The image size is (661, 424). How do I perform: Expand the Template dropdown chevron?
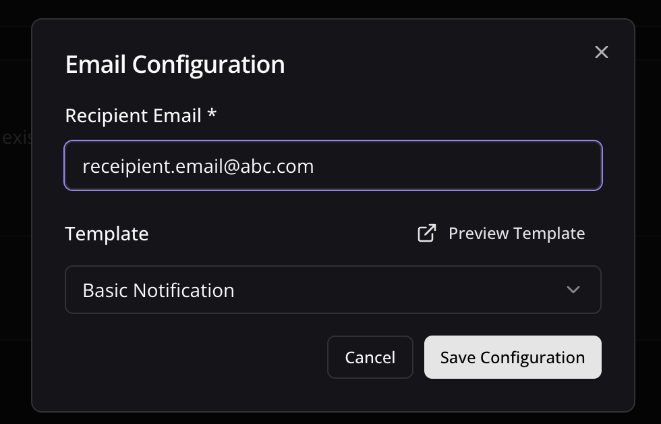coord(573,290)
